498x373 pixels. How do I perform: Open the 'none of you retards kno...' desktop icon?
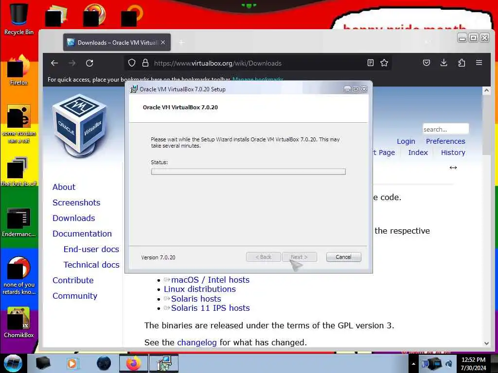19,276
